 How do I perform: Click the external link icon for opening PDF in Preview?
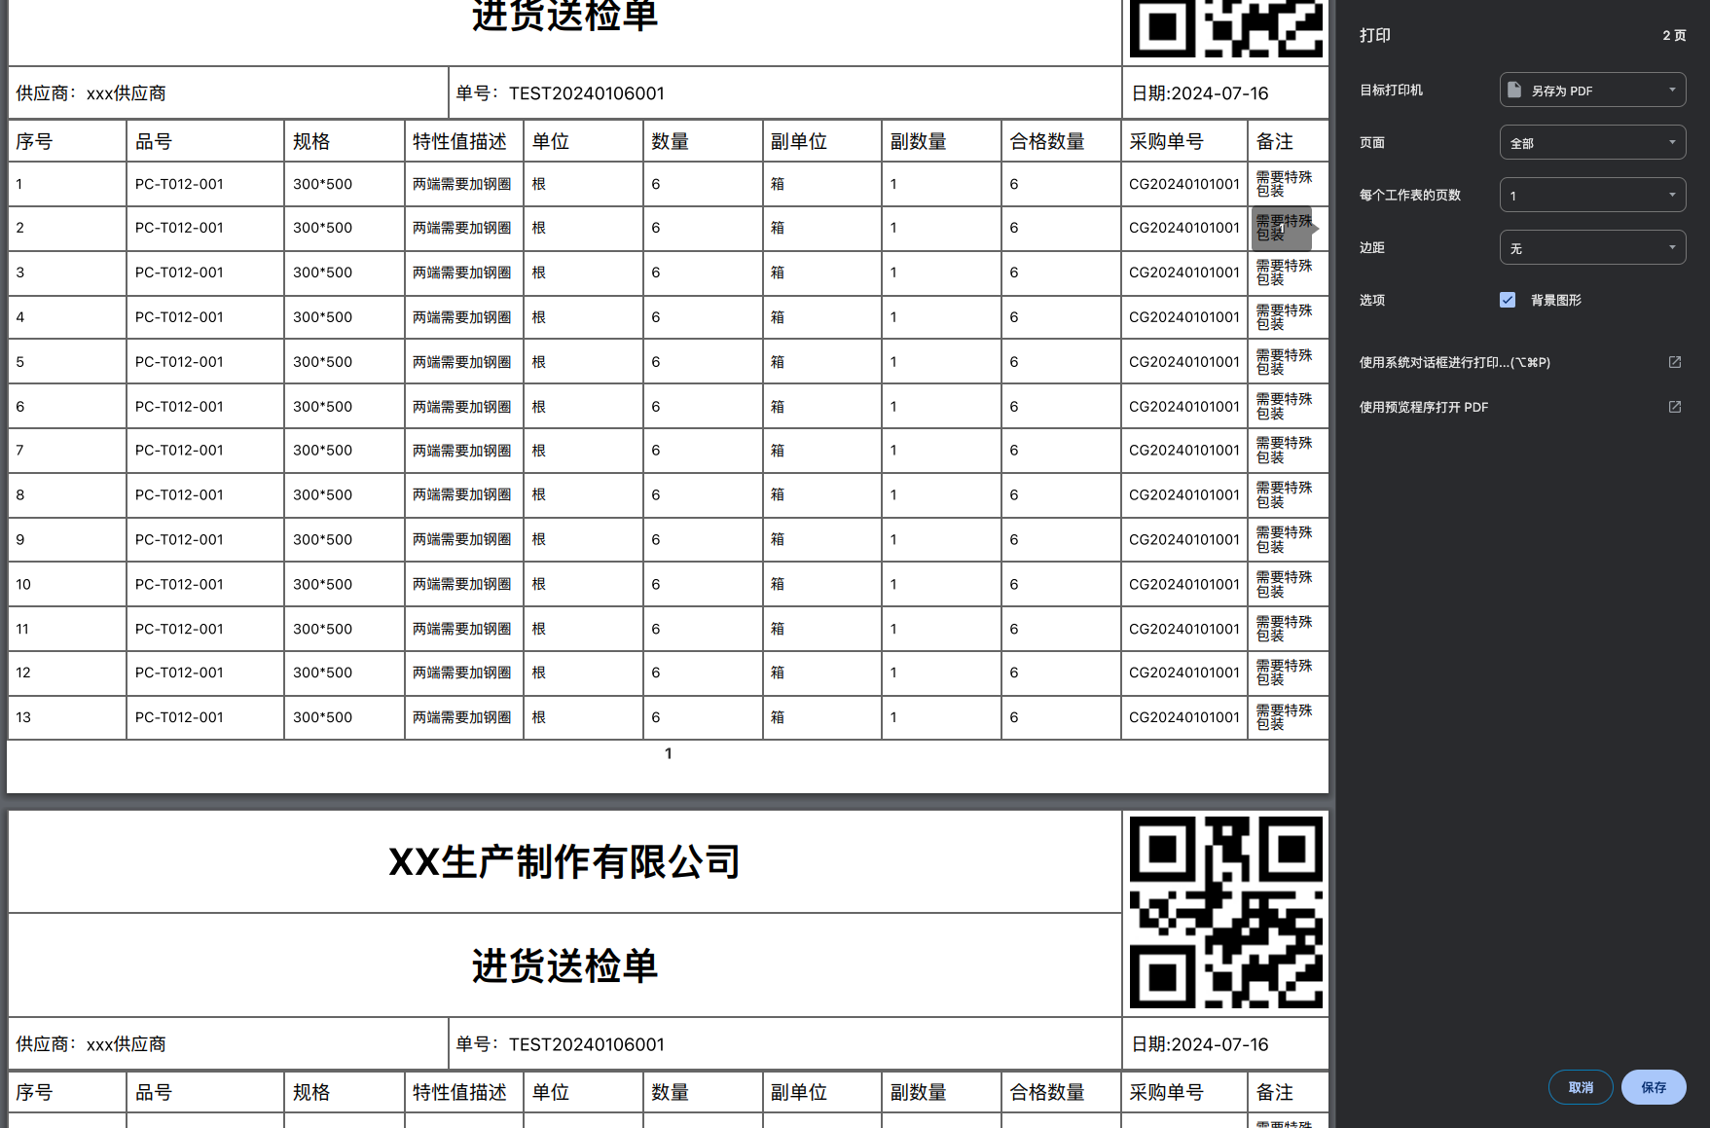pyautogui.click(x=1674, y=407)
